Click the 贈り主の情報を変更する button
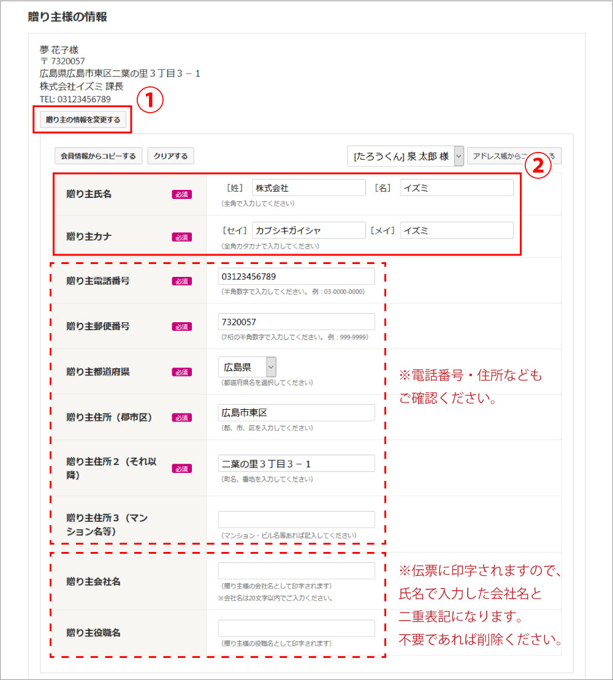 (83, 120)
